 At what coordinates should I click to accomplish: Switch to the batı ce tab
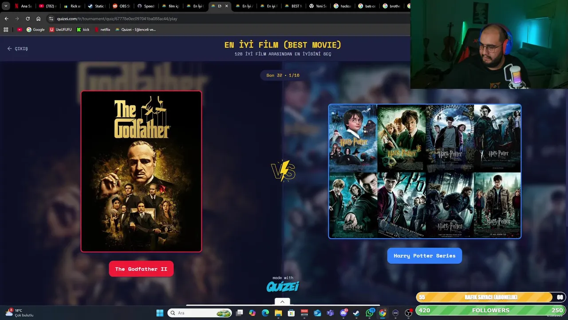pyautogui.click(x=367, y=6)
